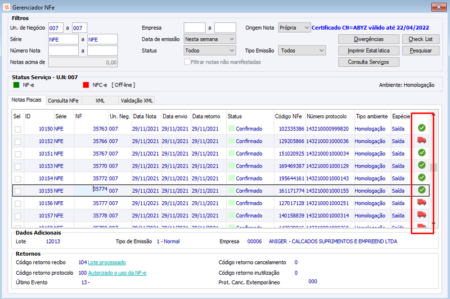Click red truck icon for NF 35766
This screenshot has height=299, width=450.
(x=421, y=140)
